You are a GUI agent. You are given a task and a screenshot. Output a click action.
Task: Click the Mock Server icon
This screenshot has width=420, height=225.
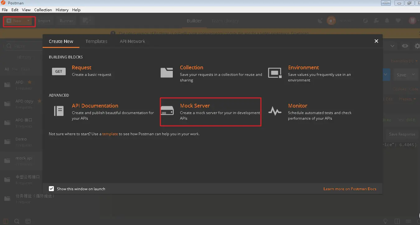click(x=167, y=111)
